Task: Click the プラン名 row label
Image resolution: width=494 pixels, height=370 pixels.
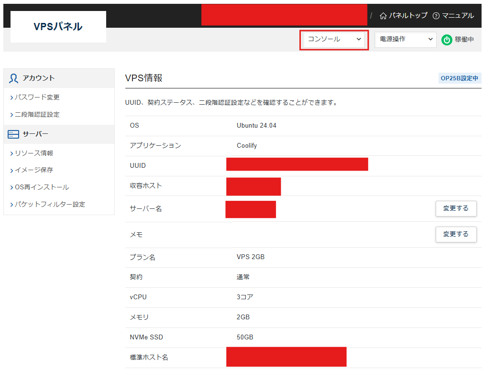Action: click(x=143, y=257)
